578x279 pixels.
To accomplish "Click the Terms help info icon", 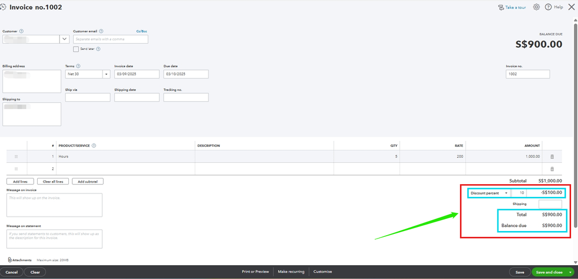I will point(78,66).
